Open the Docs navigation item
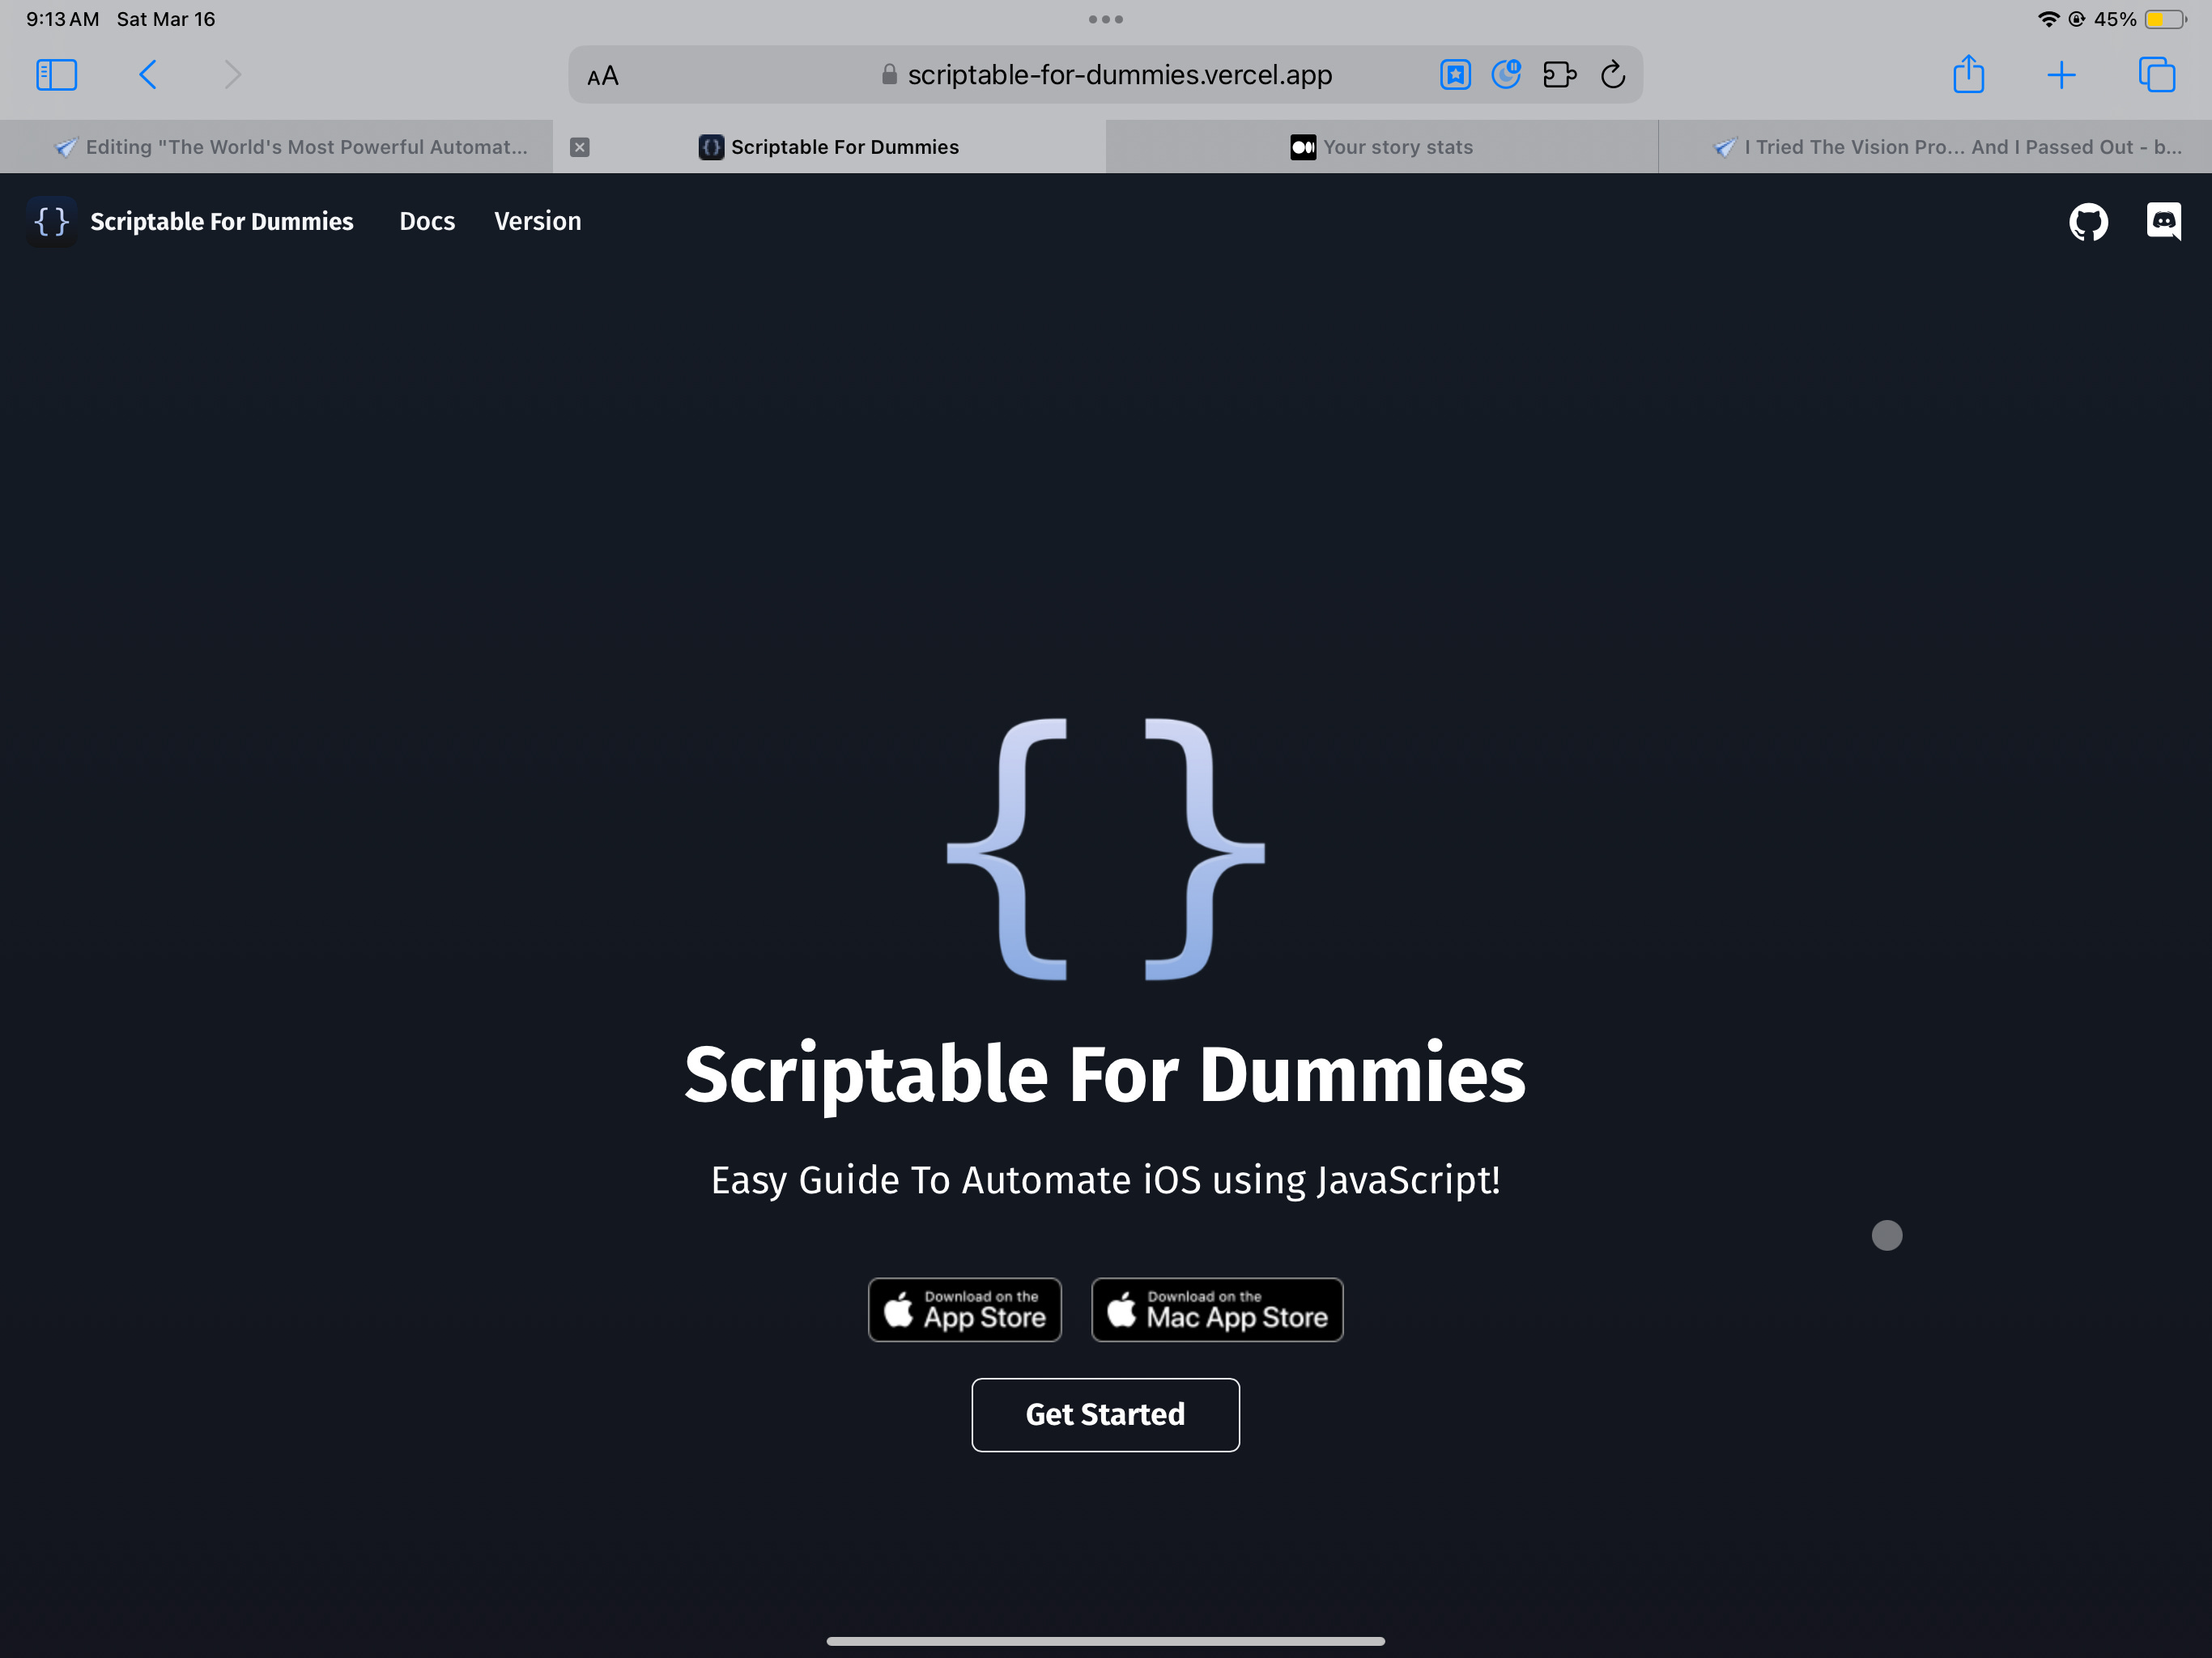This screenshot has height=1658, width=2212. pyautogui.click(x=427, y=221)
